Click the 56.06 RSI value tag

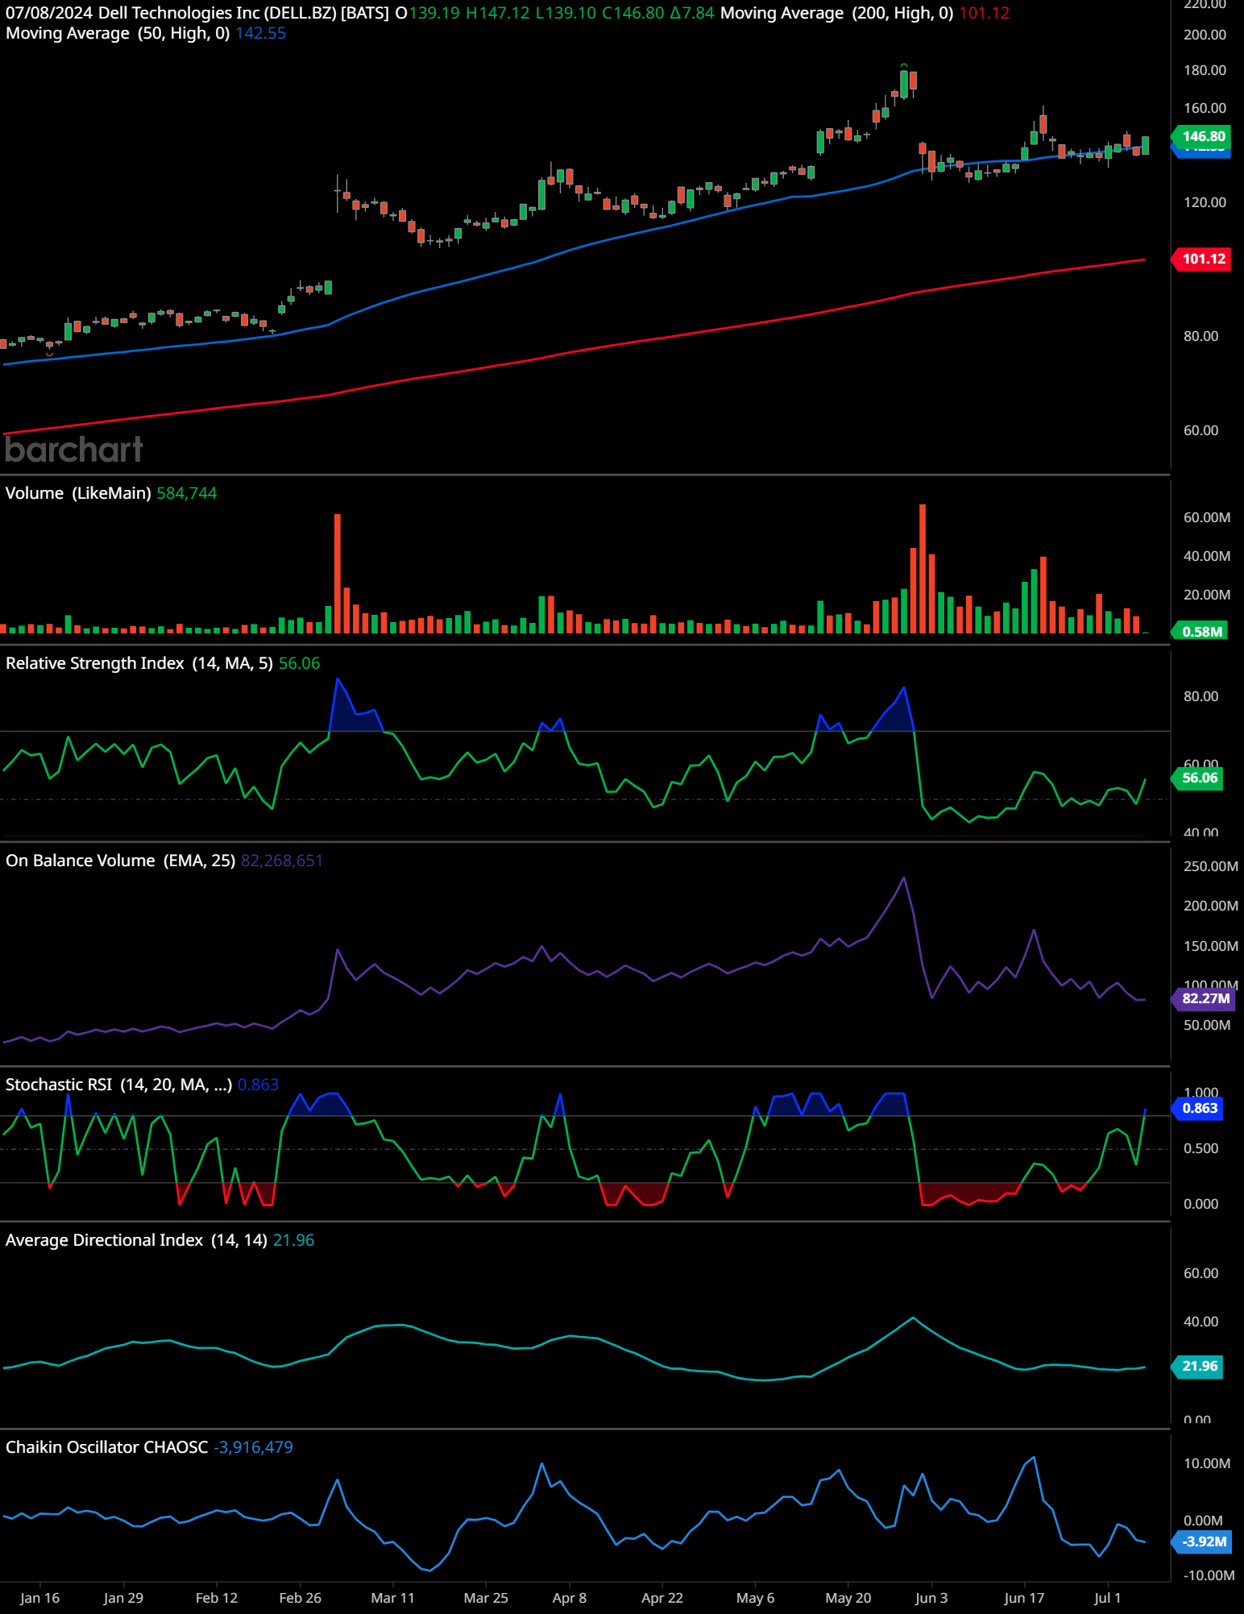pos(1199,778)
